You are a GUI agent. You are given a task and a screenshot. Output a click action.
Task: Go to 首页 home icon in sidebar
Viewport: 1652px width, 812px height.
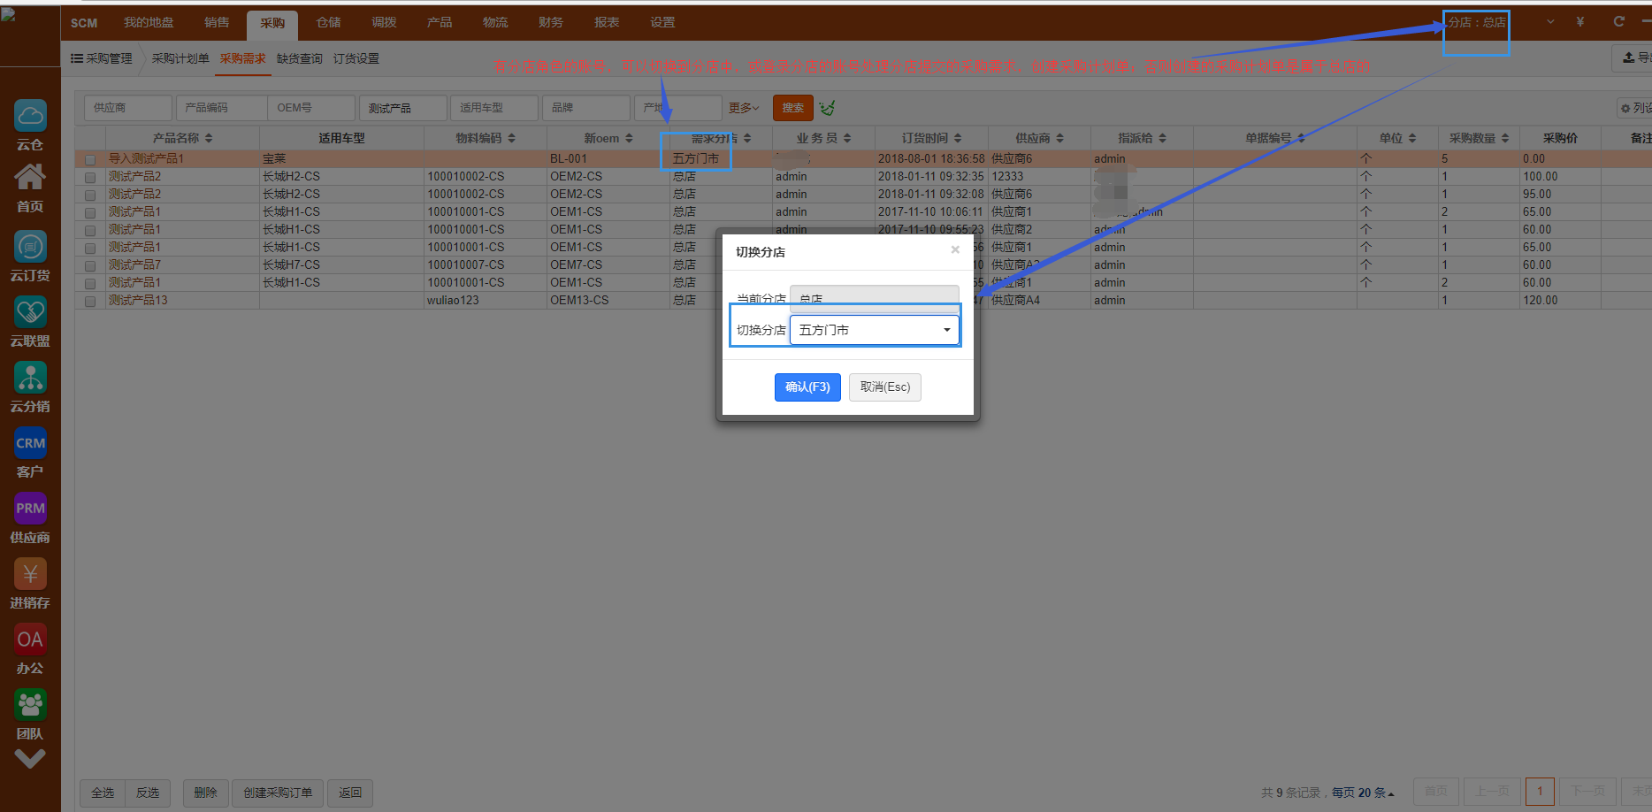30,180
